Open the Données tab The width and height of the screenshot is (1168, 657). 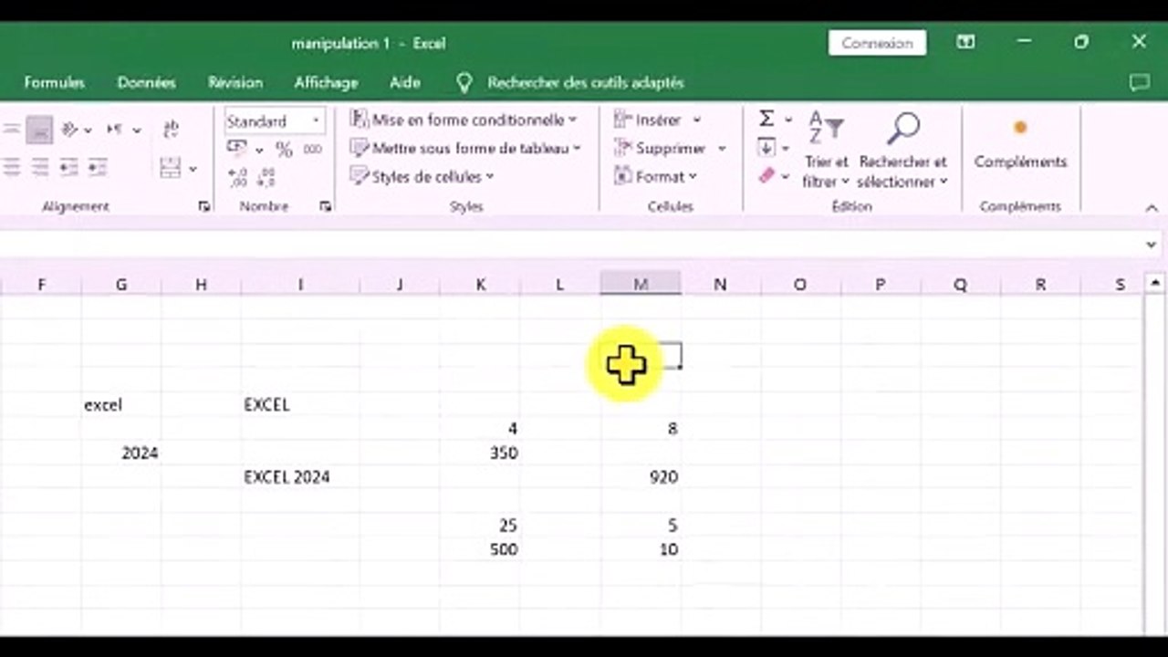[146, 82]
